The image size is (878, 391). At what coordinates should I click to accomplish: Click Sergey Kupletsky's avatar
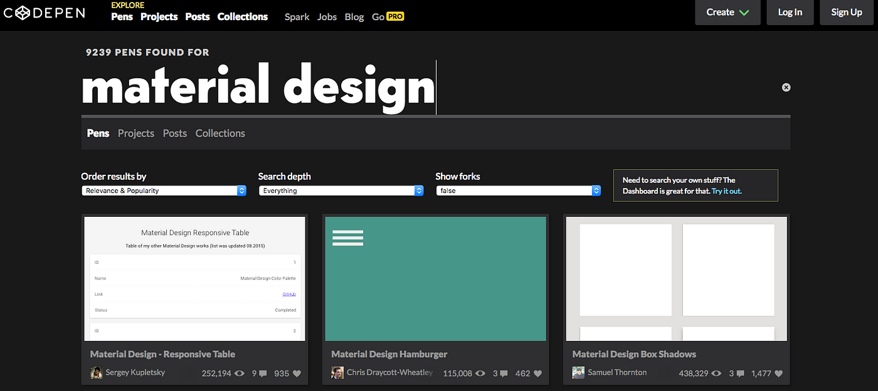point(96,373)
